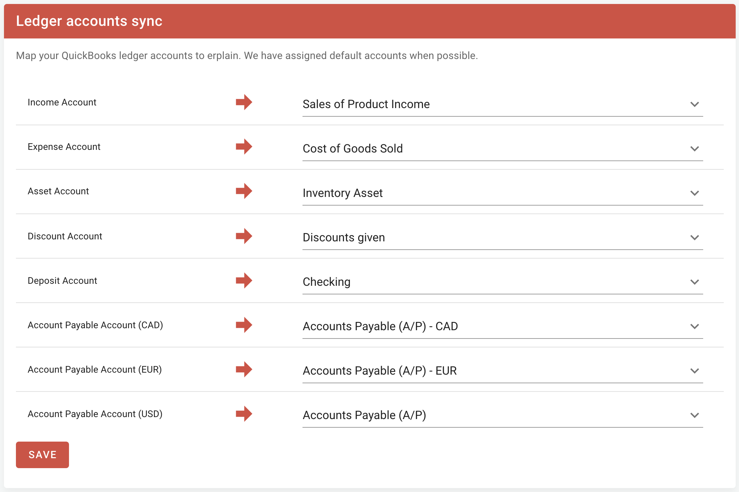Click the Deposit Account row label

click(62, 281)
